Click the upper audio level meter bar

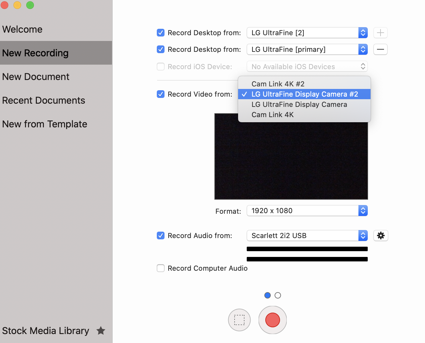click(307, 249)
